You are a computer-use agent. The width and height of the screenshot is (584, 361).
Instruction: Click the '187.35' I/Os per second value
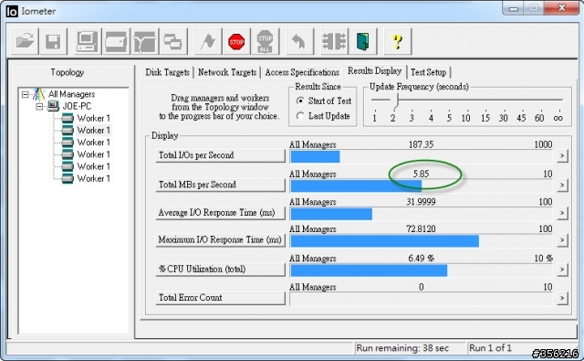tap(422, 144)
